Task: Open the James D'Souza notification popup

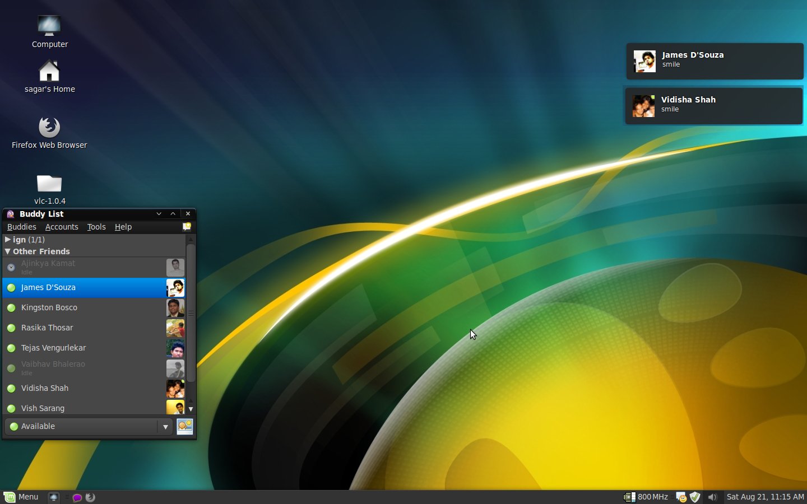Action: pyautogui.click(x=715, y=61)
